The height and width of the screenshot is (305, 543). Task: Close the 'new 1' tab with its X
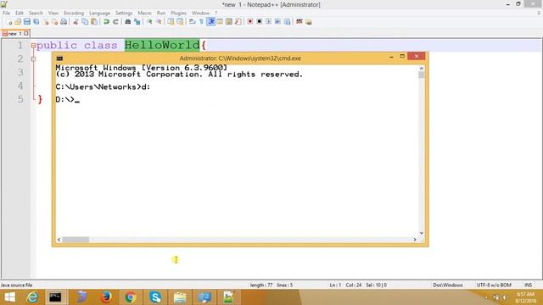(26, 34)
